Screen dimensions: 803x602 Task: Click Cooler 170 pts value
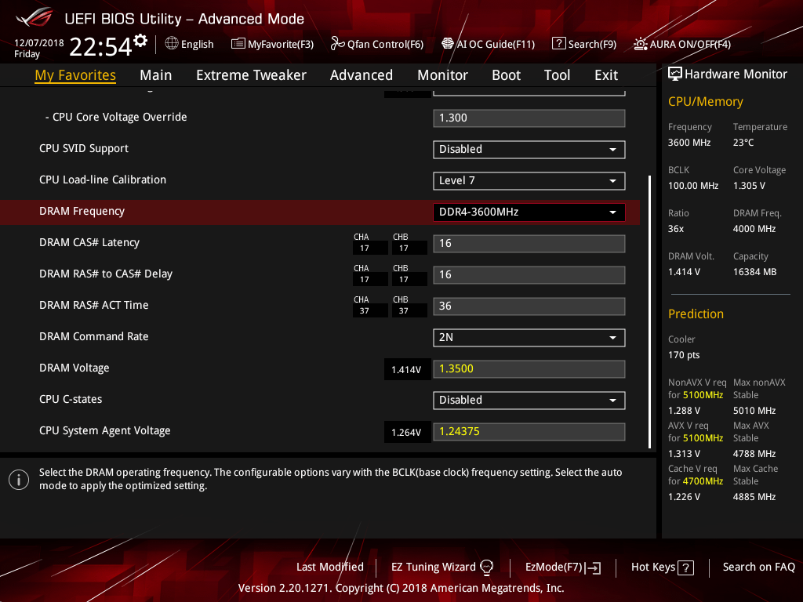(x=684, y=355)
